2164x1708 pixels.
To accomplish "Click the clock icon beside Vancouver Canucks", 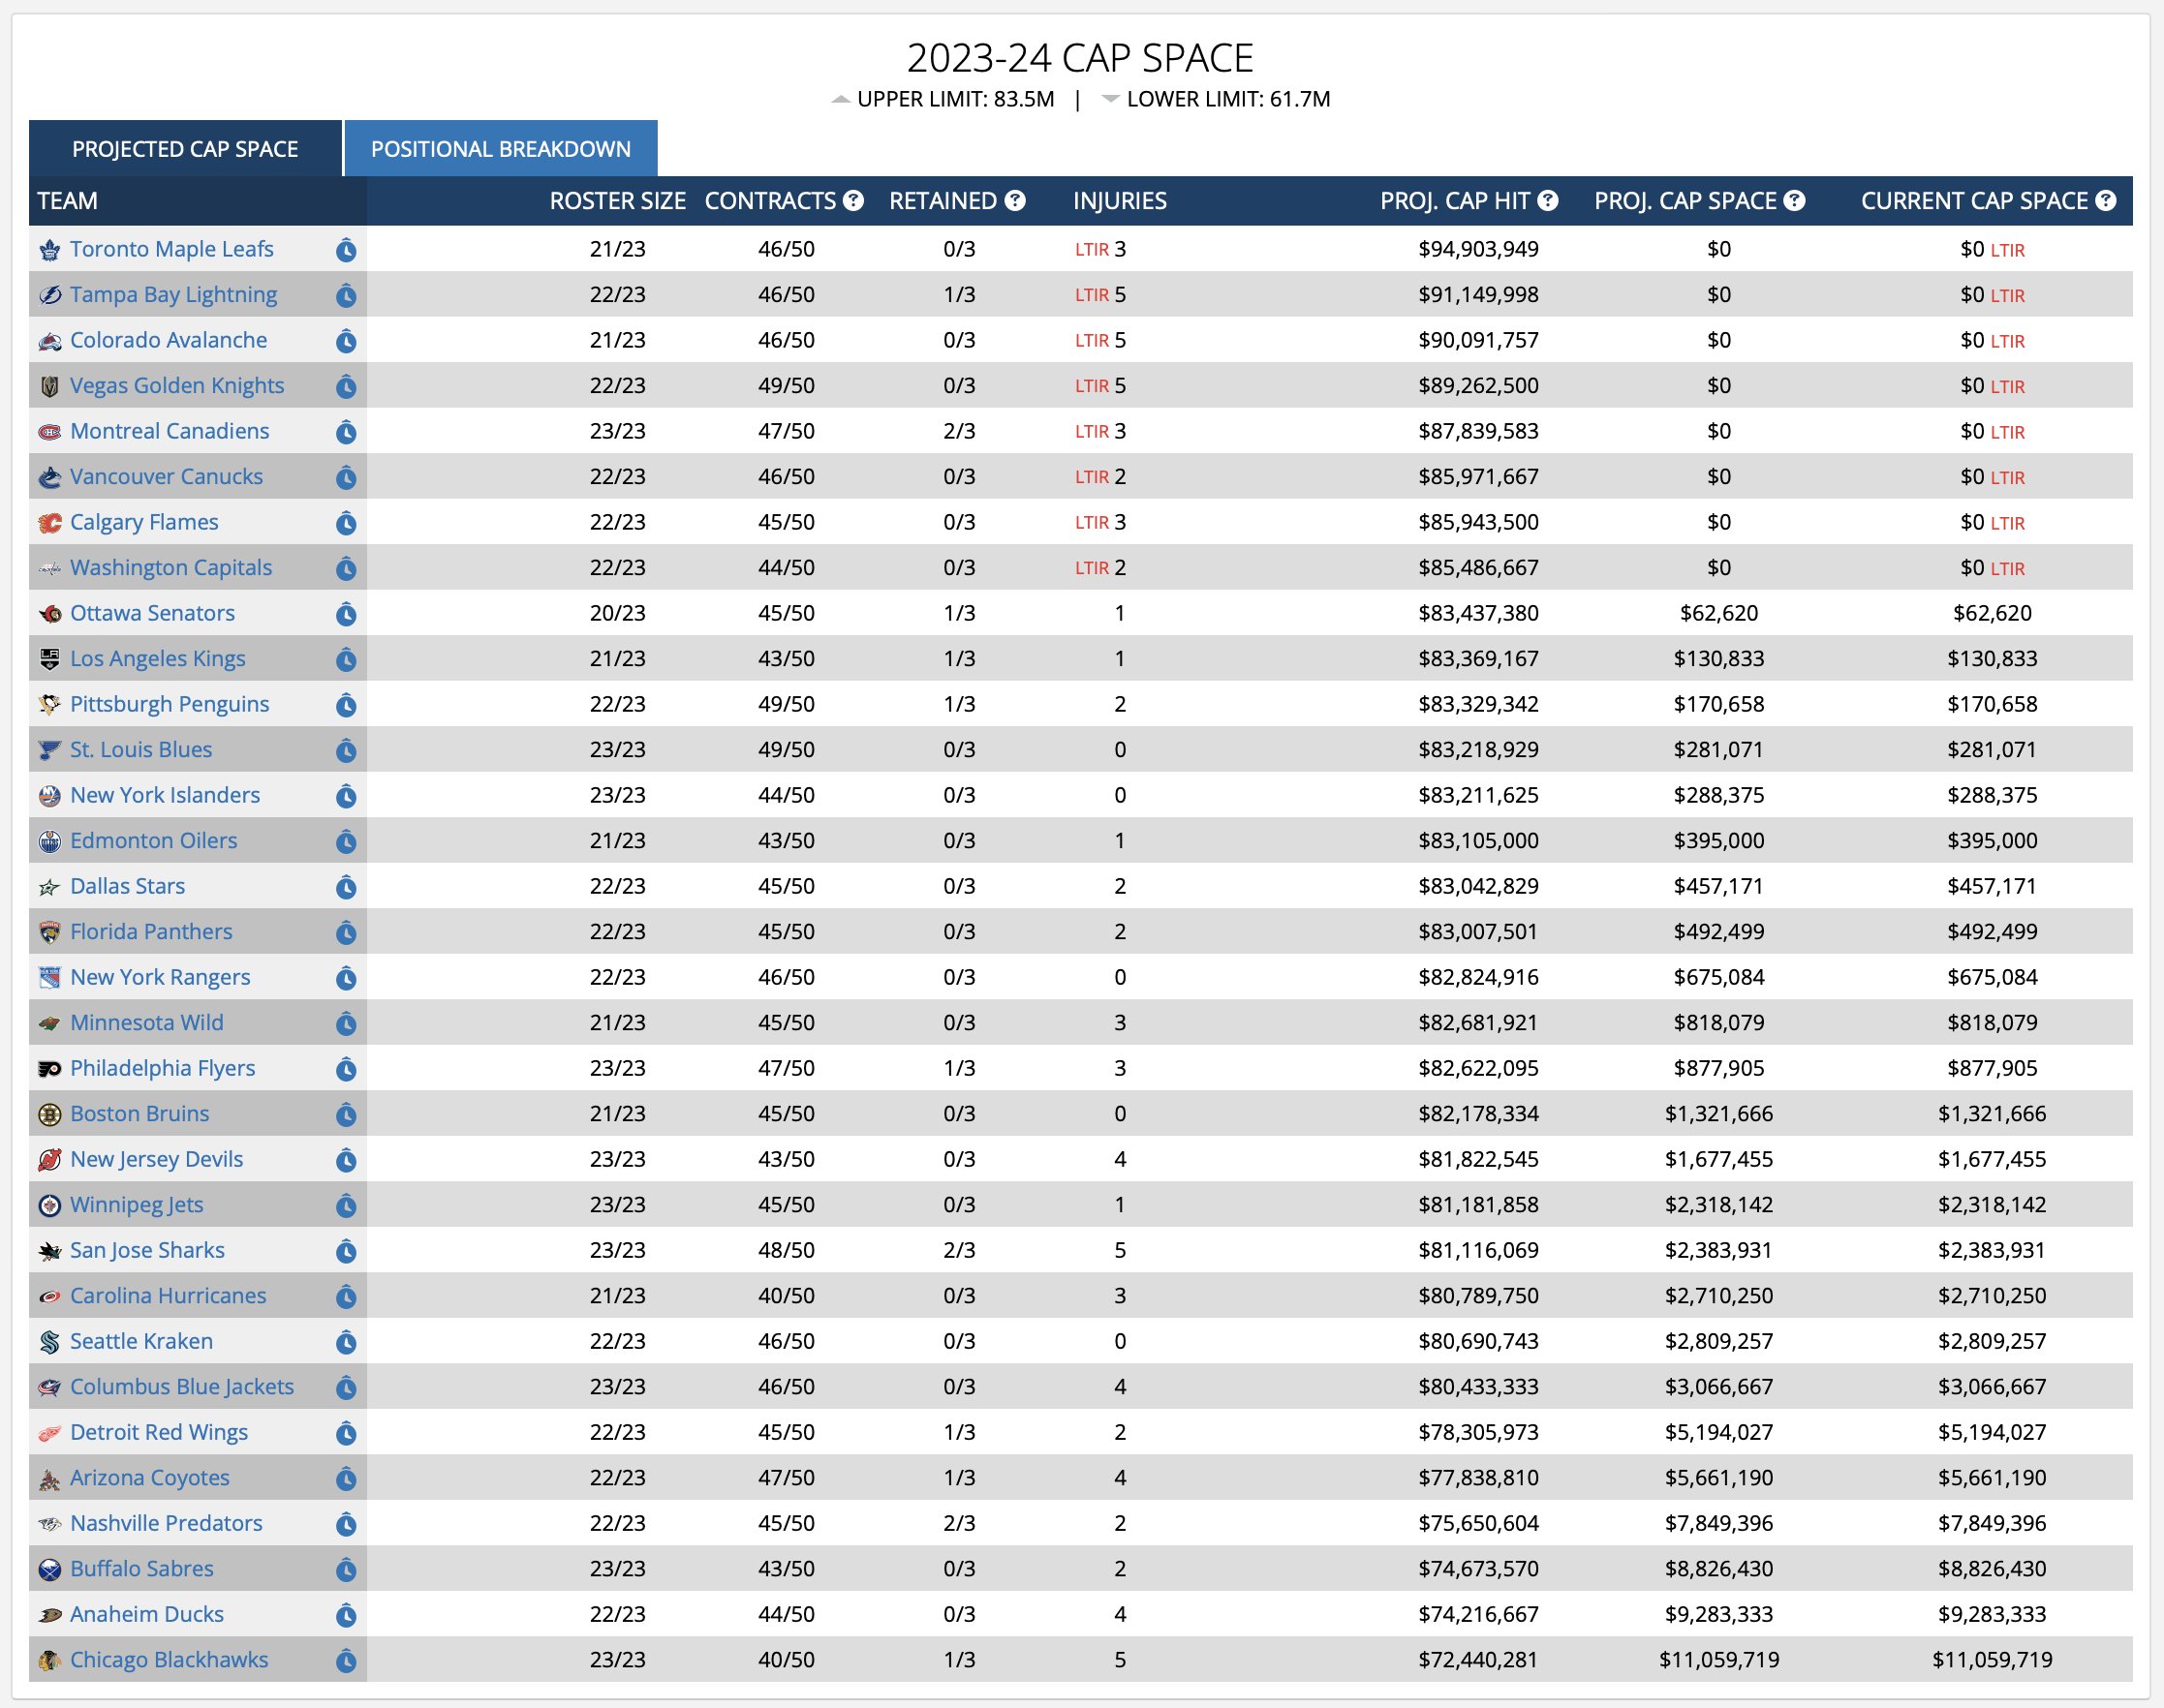I will (x=346, y=477).
